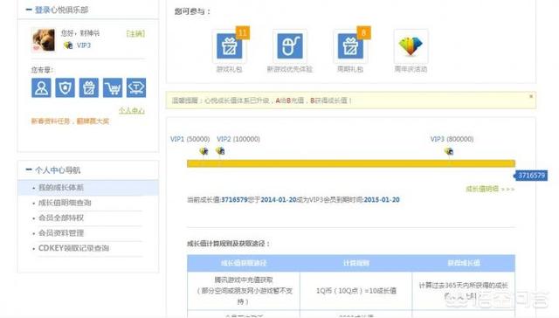Collapse the 个人中心导航 panel

click(x=29, y=169)
